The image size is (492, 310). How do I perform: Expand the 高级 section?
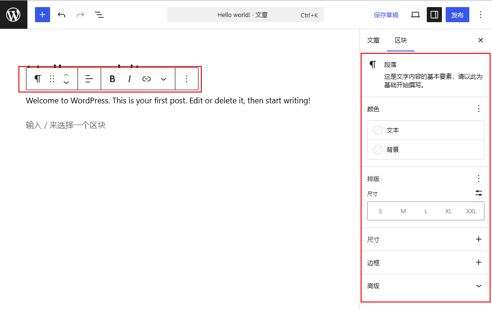426,286
